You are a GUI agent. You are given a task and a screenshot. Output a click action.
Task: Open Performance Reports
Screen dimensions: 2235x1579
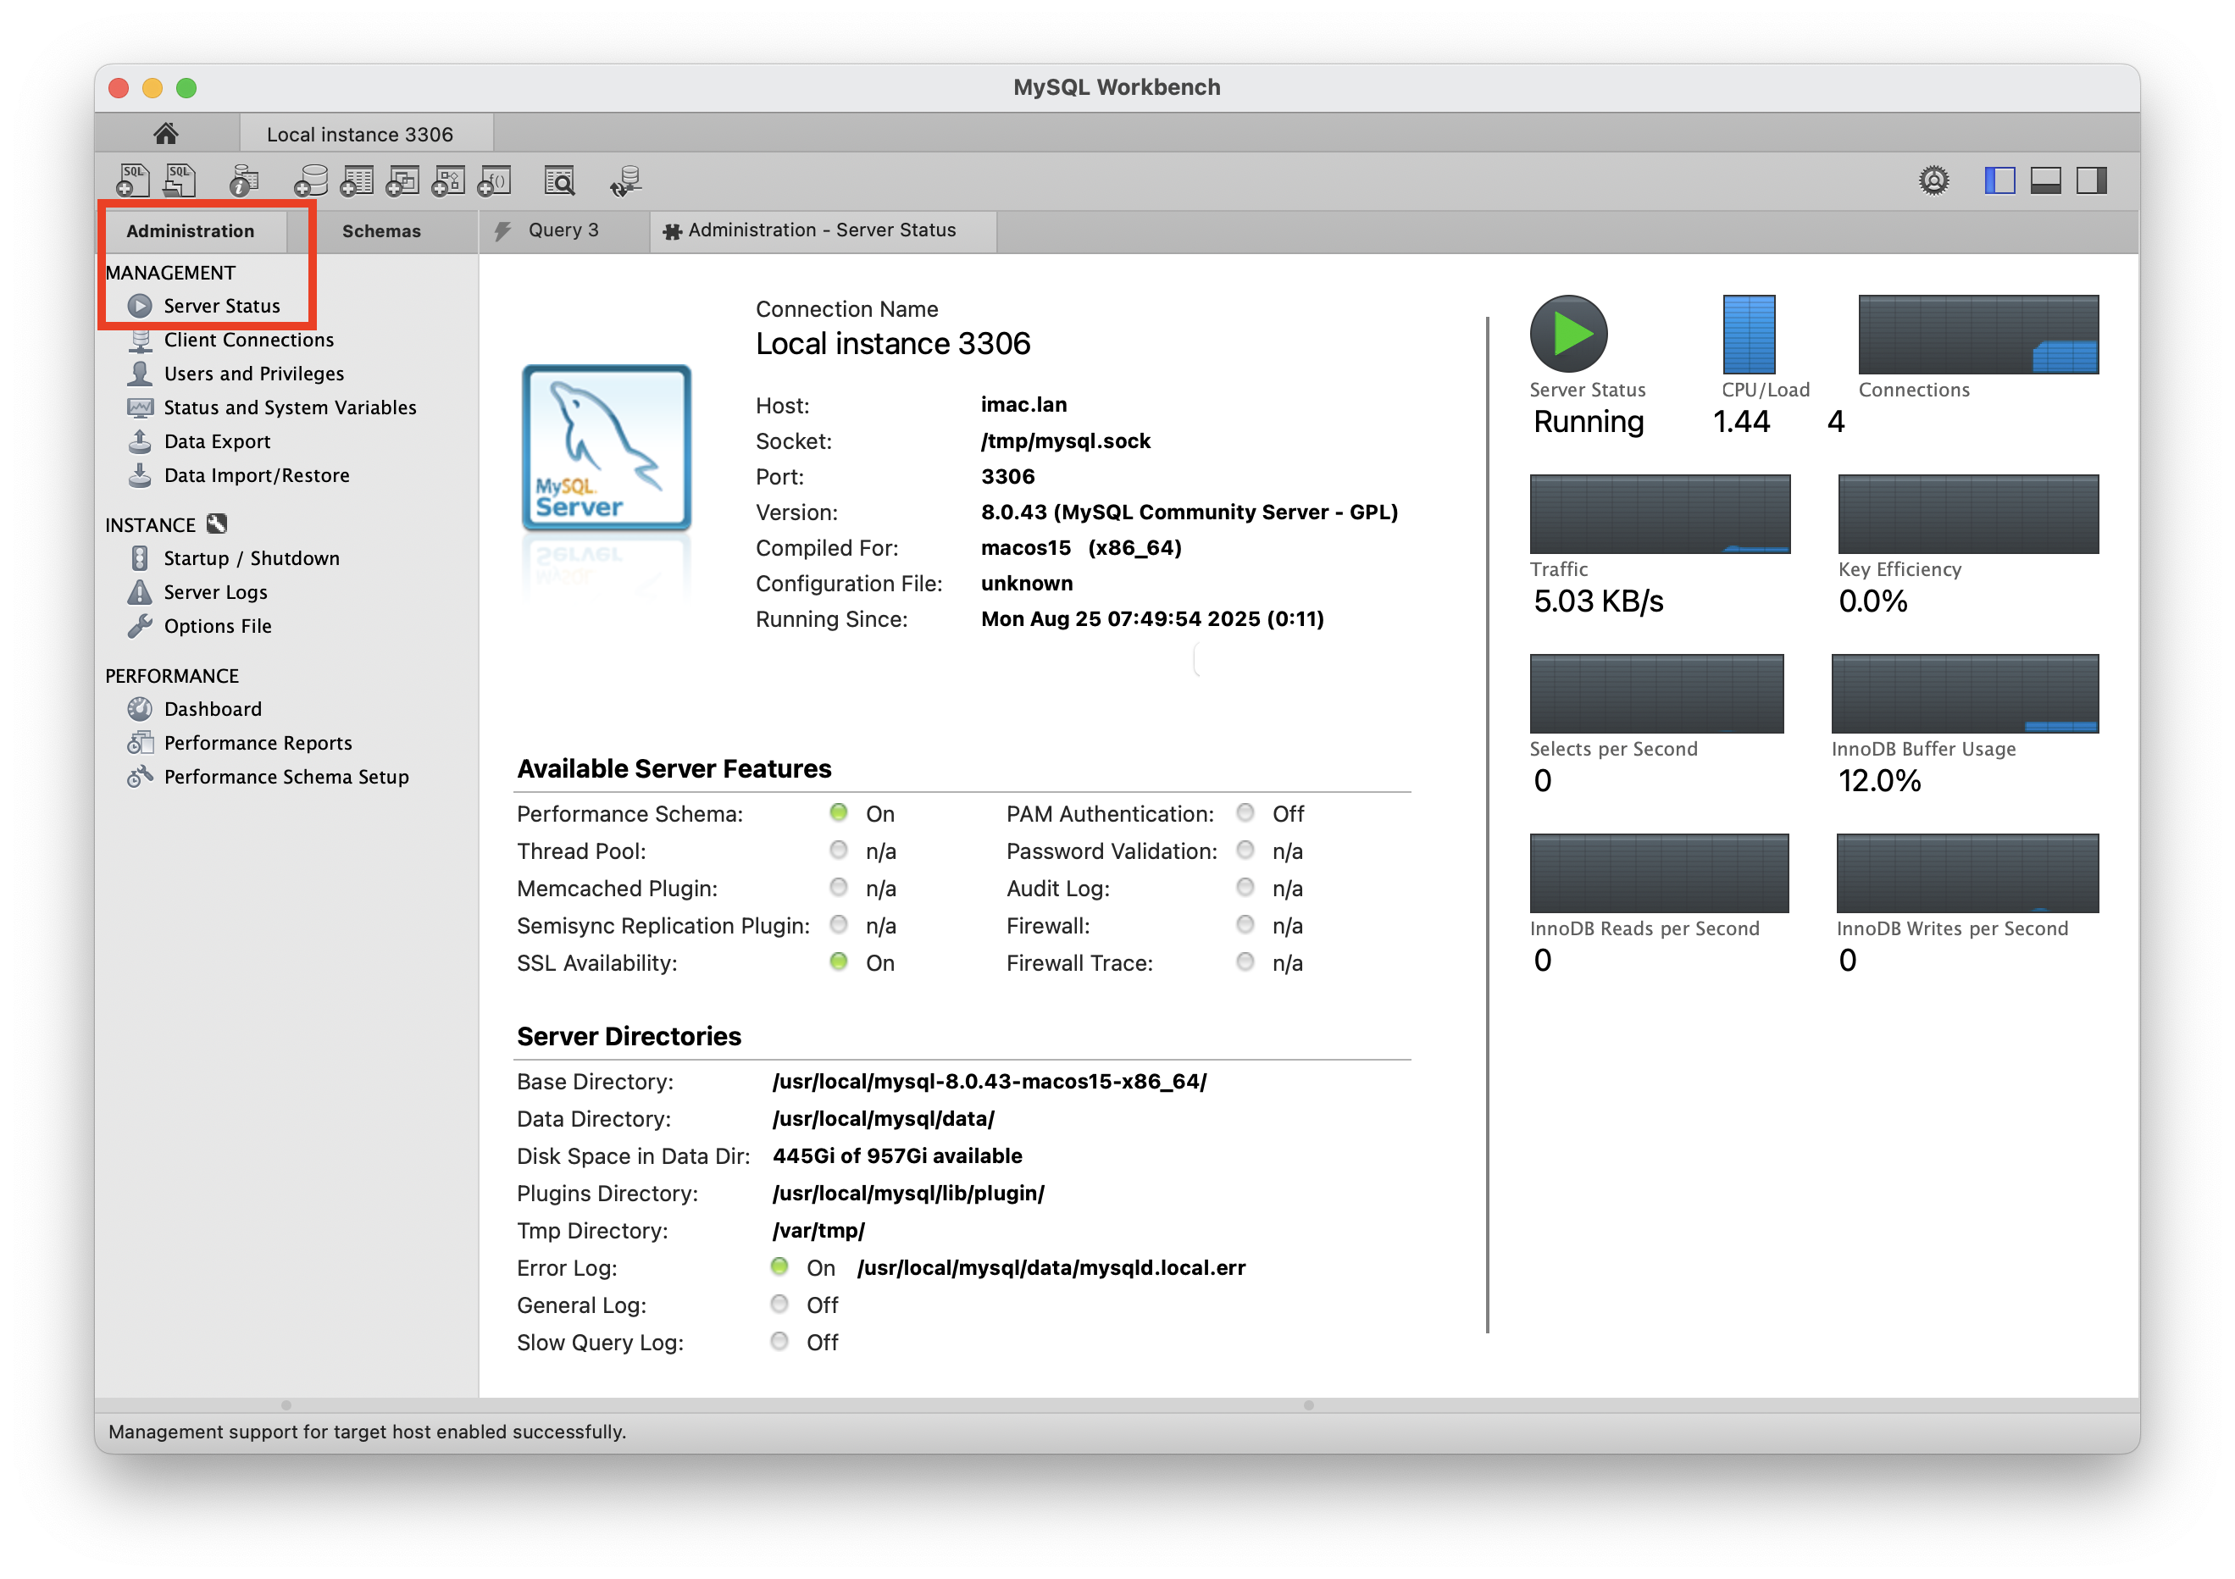click(258, 744)
